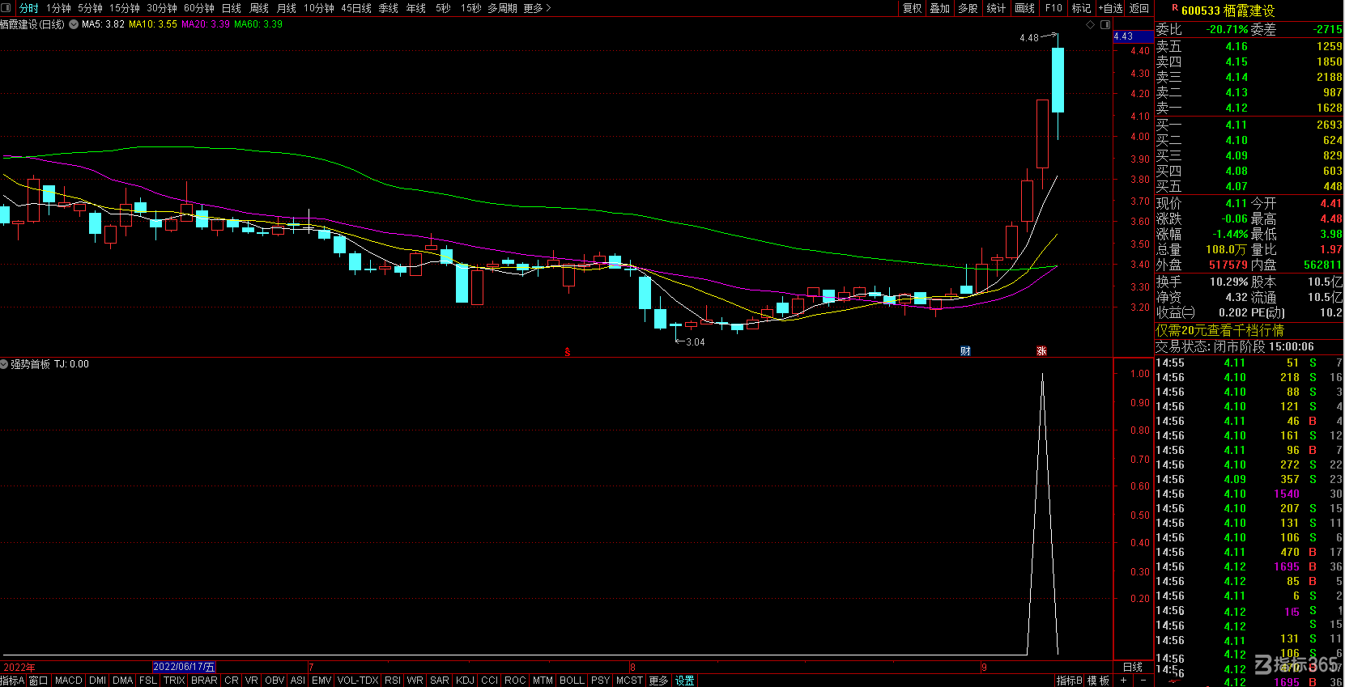Select the 30分钟 period tab
This screenshot has height=687, width=1345.
point(162,8)
